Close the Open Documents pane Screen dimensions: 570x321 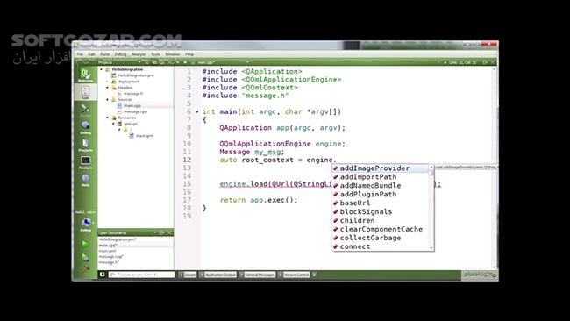tap(169, 232)
